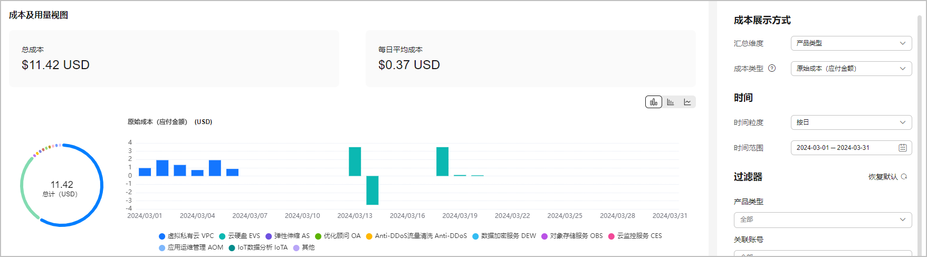927x257 pixels.
Task: Toggle 云监控服务 CES legend series
Action: point(635,236)
